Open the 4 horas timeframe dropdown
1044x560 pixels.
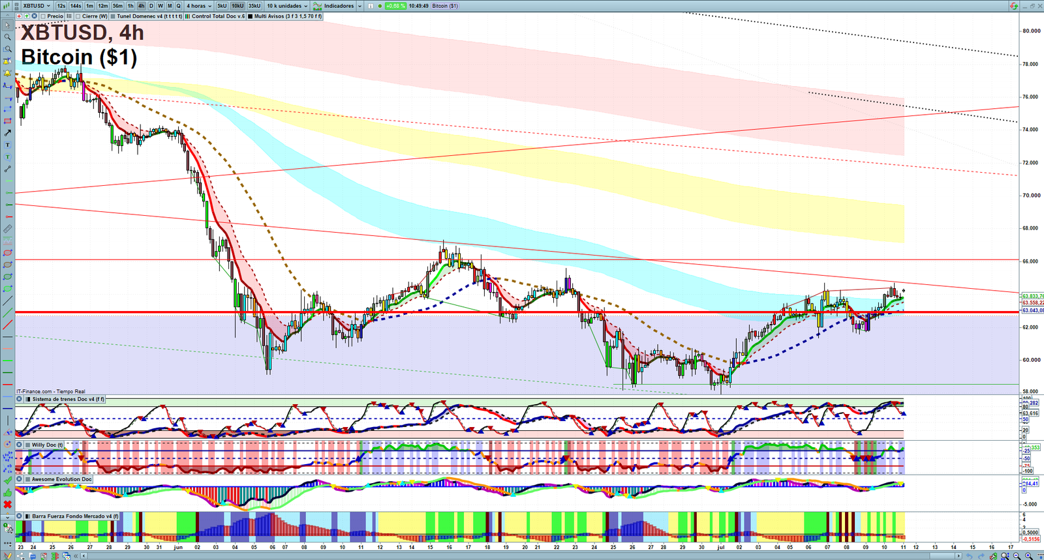click(x=198, y=6)
